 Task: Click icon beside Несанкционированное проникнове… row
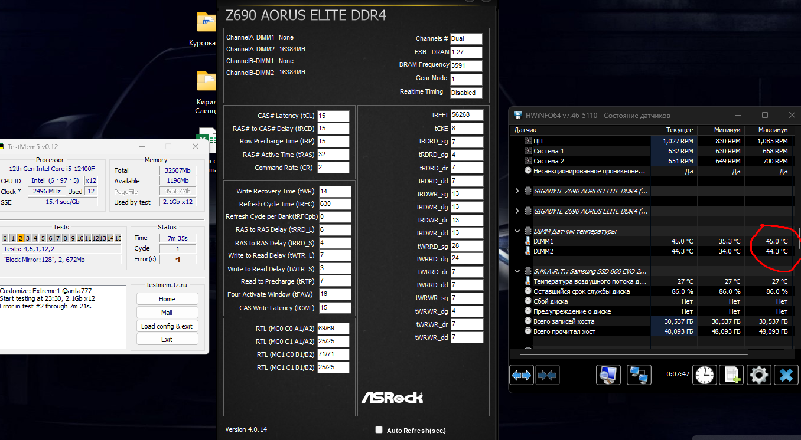[x=528, y=171]
